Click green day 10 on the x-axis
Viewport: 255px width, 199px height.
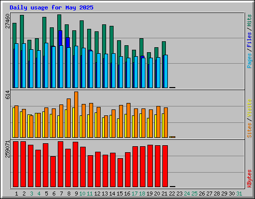tap(82, 194)
